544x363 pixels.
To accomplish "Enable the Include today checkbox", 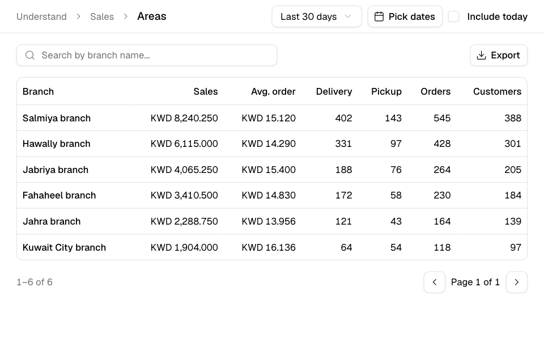I will pyautogui.click(x=454, y=16).
